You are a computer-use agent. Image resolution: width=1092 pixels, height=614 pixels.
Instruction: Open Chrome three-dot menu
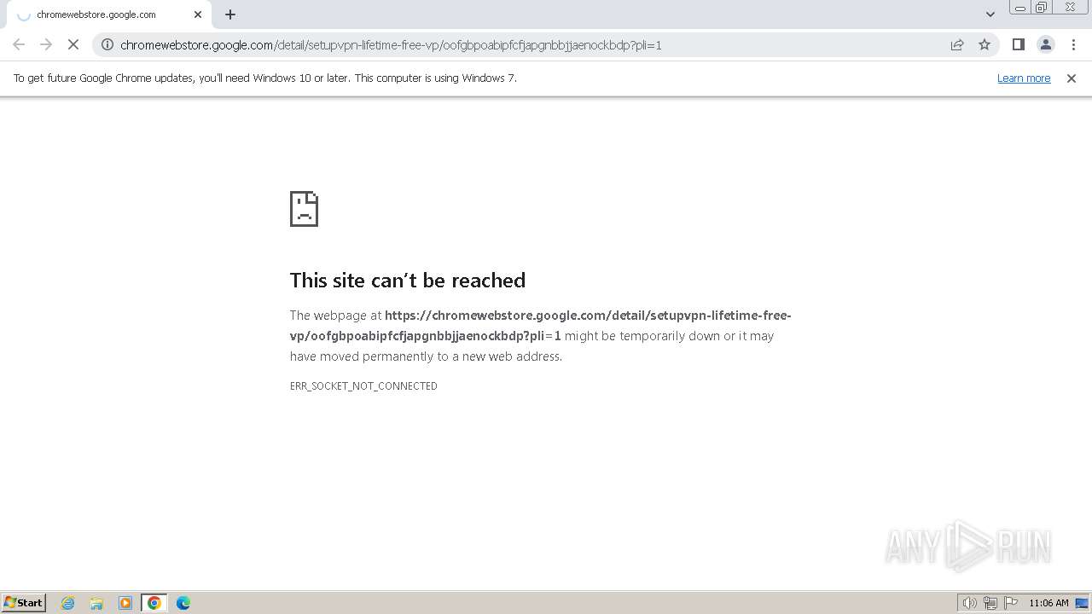[x=1073, y=44]
